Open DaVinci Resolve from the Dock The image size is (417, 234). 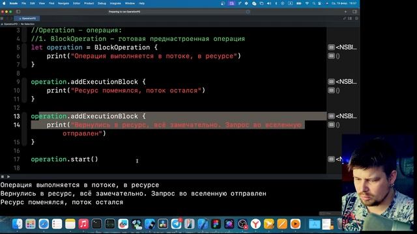click(x=163, y=224)
